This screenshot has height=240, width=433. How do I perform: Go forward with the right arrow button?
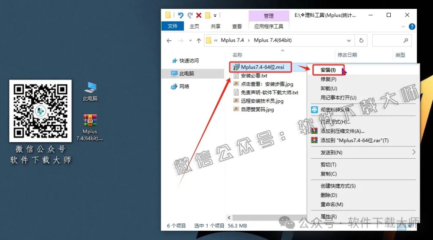tap(181, 41)
